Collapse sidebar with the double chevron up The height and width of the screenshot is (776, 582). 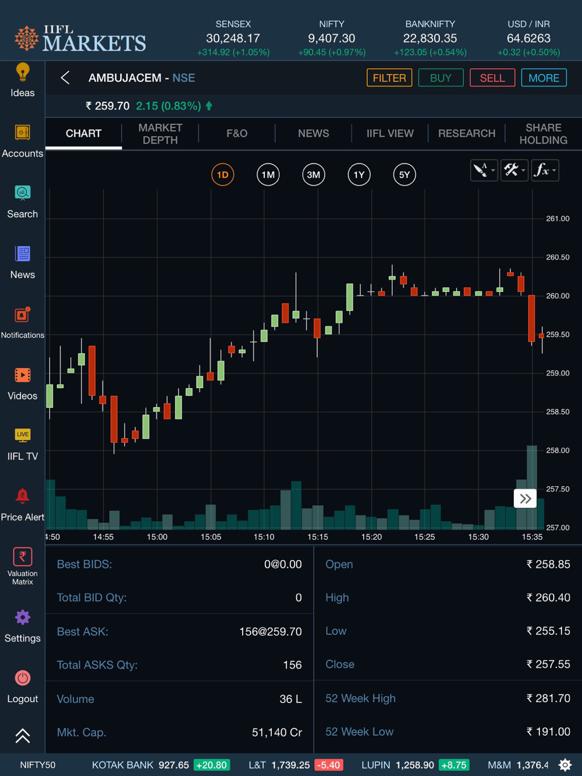point(22,736)
